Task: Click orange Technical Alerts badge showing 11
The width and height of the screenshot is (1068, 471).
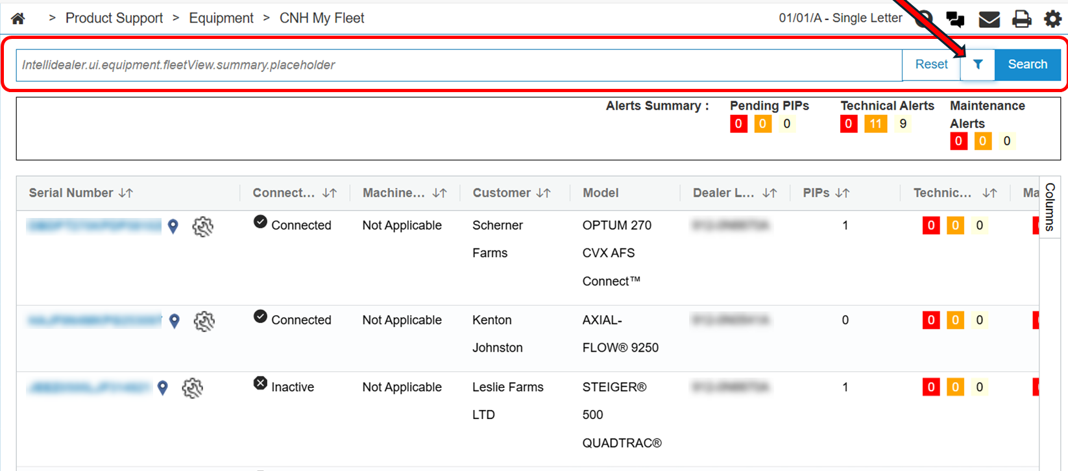Action: (875, 124)
